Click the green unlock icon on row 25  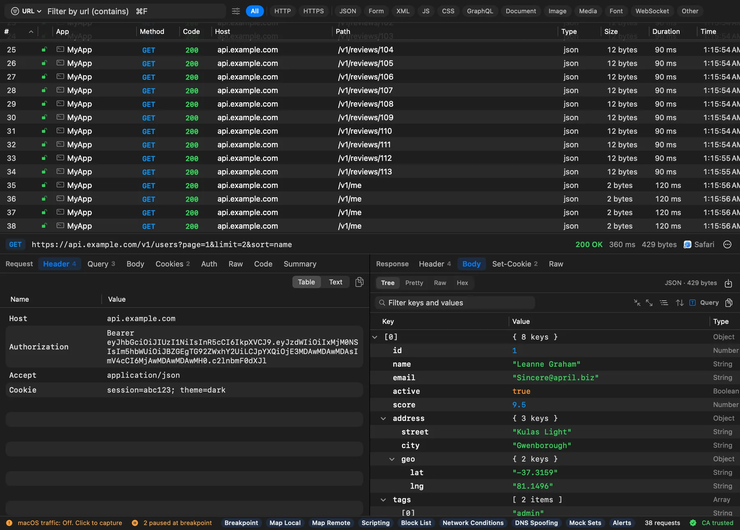[44, 49]
